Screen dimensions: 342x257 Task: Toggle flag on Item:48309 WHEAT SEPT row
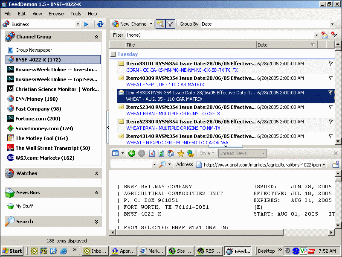coord(330,78)
